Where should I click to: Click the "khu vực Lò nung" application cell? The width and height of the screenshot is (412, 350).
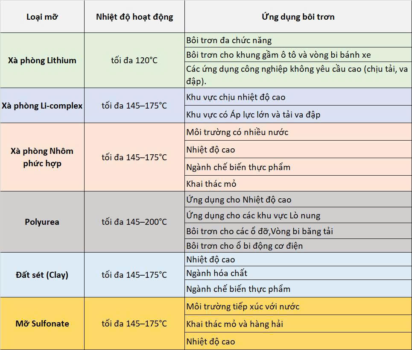click(253, 215)
